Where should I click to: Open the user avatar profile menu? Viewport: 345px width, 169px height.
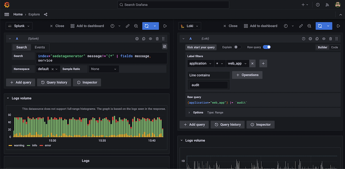point(338,5)
